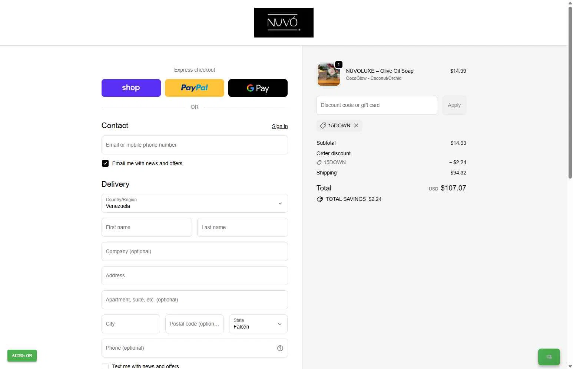
Task: Click the page vertical scrollbar
Action: [x=570, y=93]
